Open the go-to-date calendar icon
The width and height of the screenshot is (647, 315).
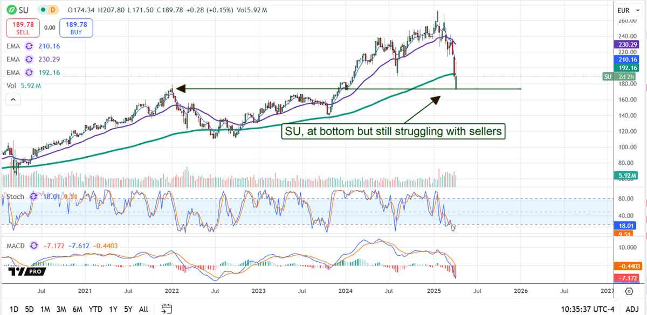click(167, 309)
